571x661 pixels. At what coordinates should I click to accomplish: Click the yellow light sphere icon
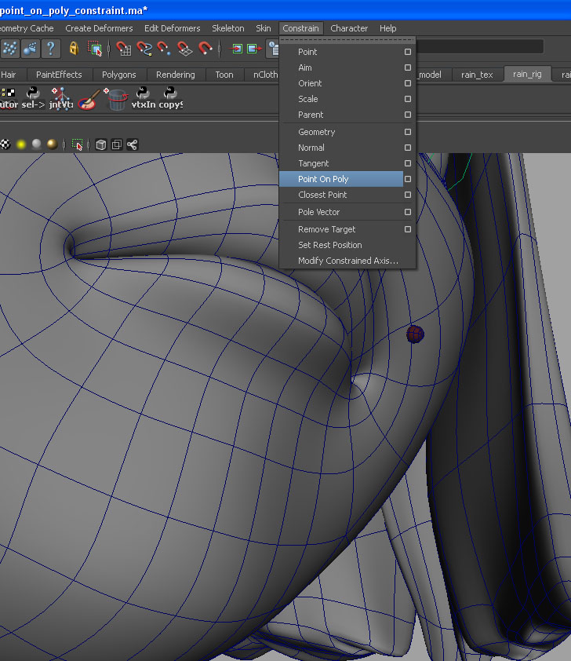(x=21, y=144)
